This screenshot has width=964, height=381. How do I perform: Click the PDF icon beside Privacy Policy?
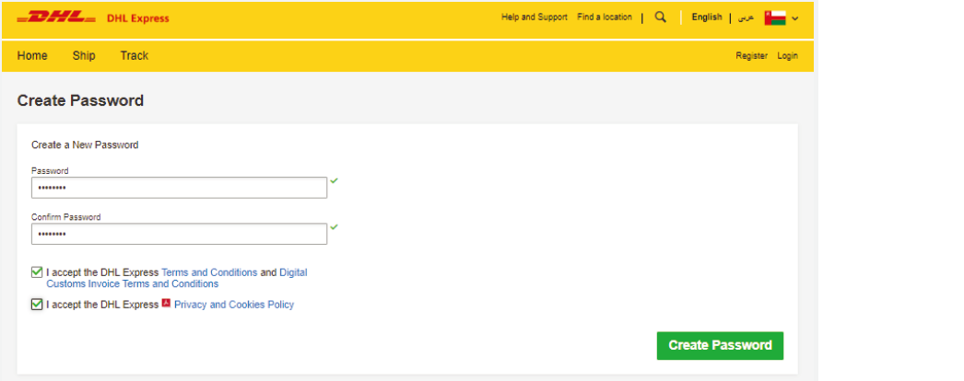point(166,304)
